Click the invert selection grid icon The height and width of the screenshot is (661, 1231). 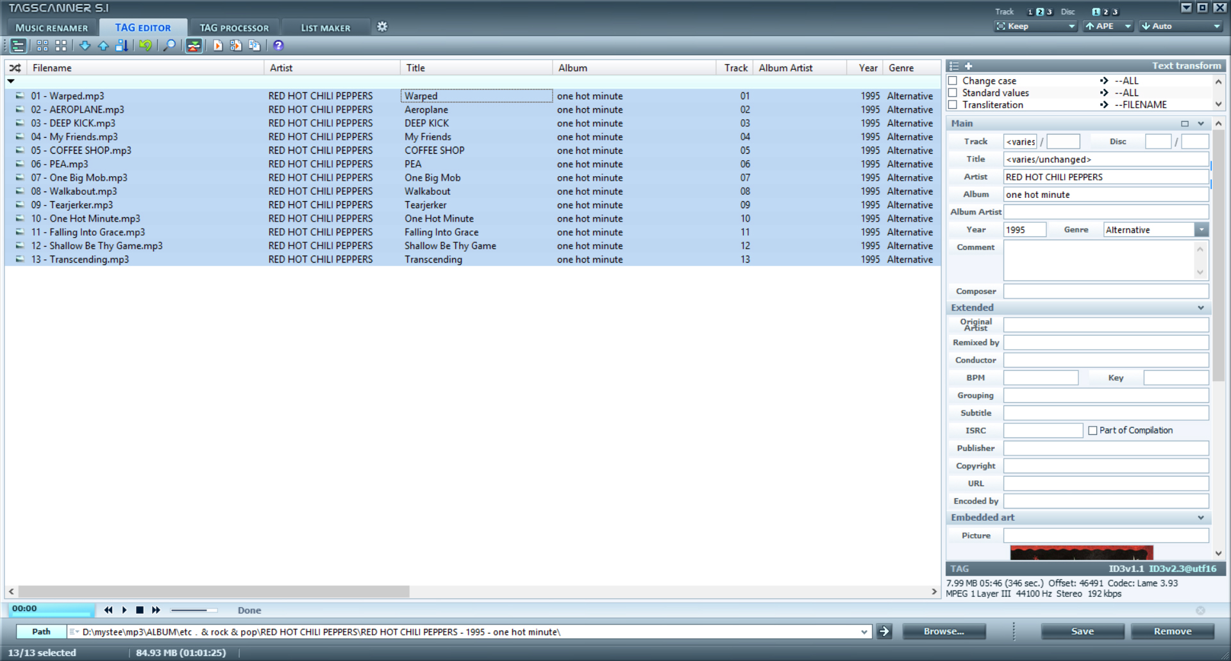click(x=61, y=45)
